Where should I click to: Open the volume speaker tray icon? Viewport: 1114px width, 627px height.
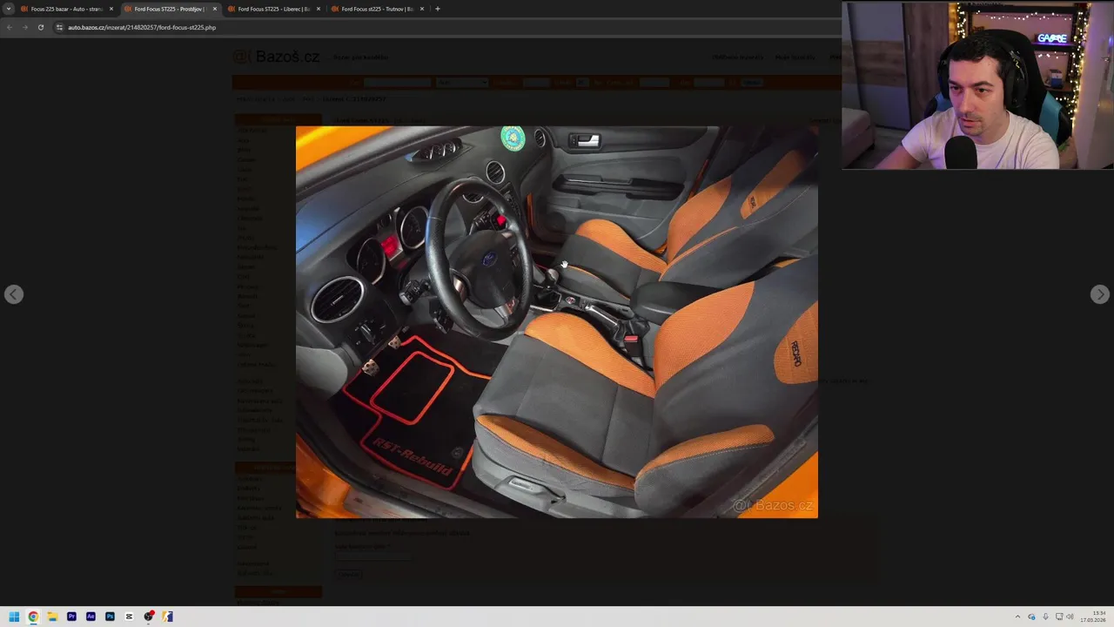point(1070,617)
